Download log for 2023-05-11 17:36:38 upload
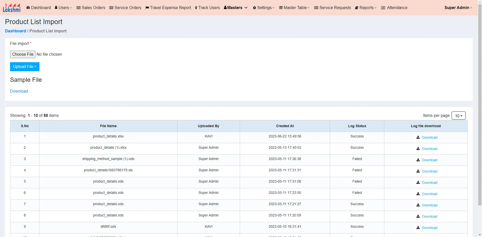Image resolution: width=482 pixels, height=237 pixels. pyautogui.click(x=429, y=160)
